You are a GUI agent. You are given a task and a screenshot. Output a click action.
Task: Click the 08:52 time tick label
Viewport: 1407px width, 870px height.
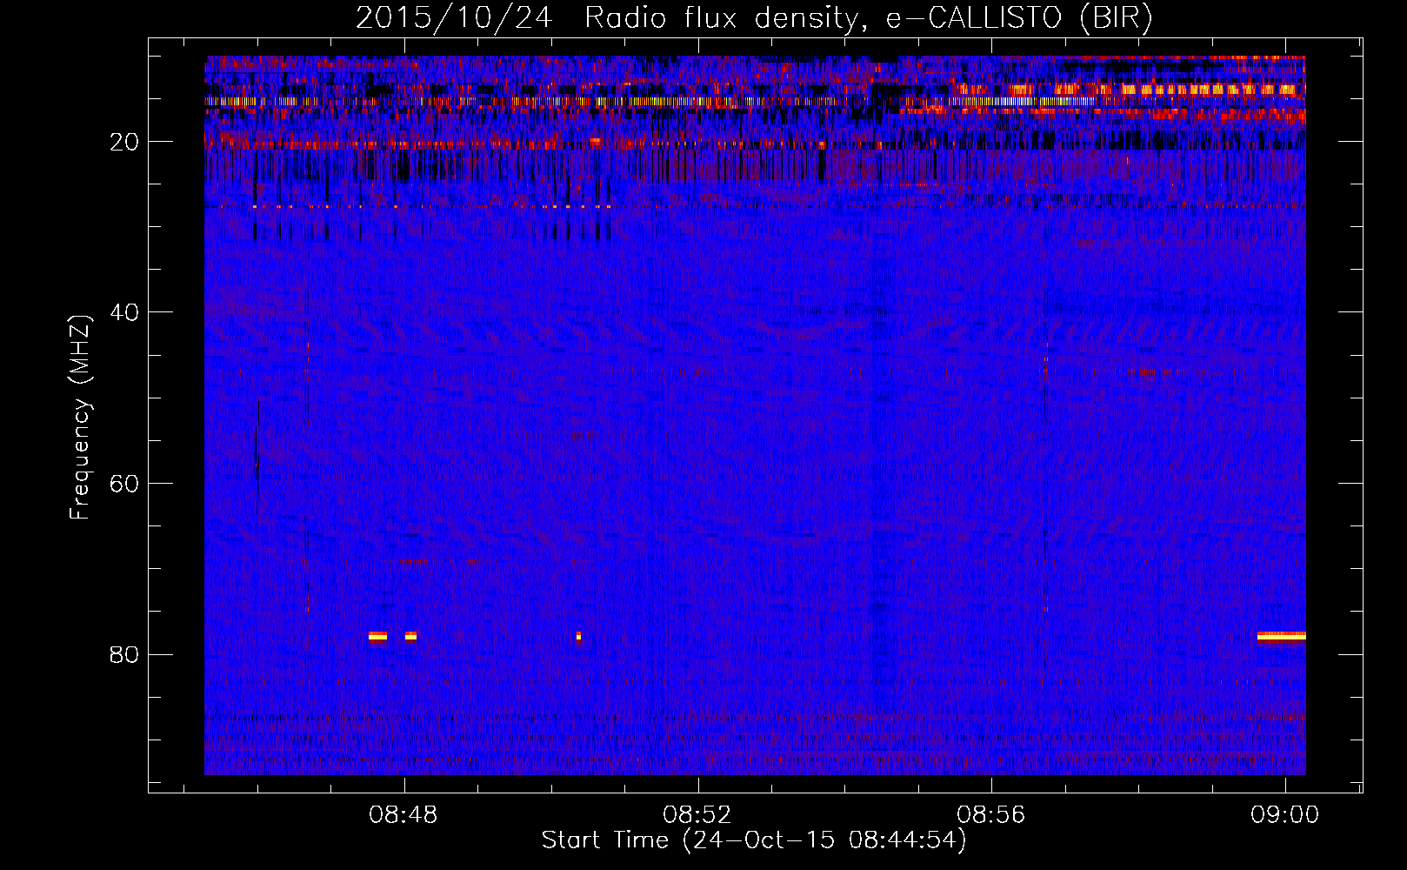pos(697,815)
